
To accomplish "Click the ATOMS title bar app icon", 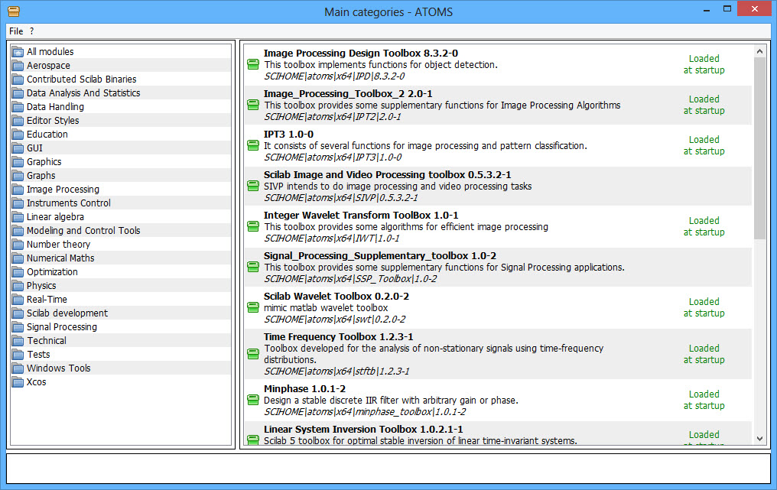I will 14,11.
